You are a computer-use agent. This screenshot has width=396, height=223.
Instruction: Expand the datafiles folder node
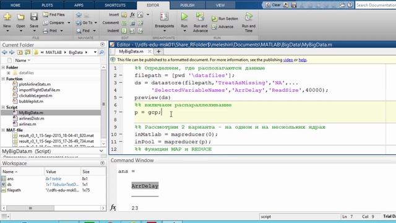click(x=9, y=73)
